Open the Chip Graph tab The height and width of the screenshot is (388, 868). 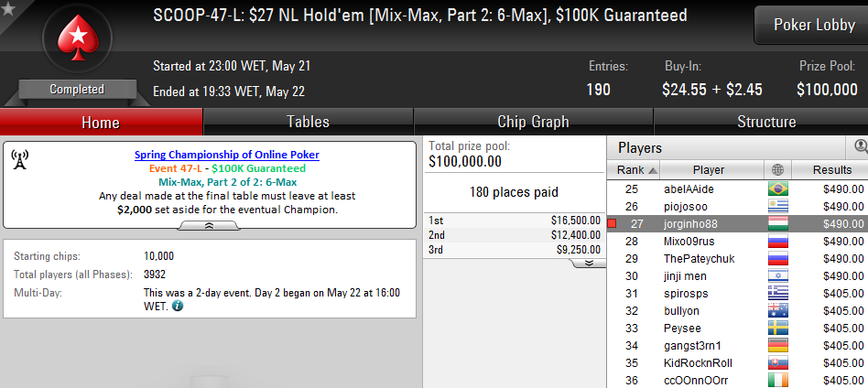click(533, 122)
